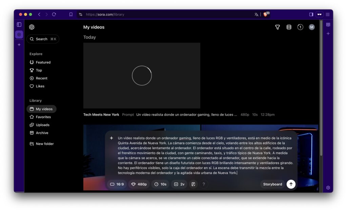This screenshot has width=347, height=211.
Task: Open the M profile avatar
Action: [312, 27]
